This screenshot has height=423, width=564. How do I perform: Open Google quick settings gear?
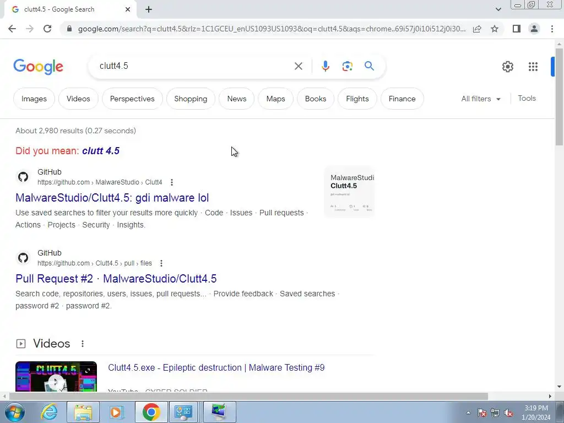(x=507, y=67)
